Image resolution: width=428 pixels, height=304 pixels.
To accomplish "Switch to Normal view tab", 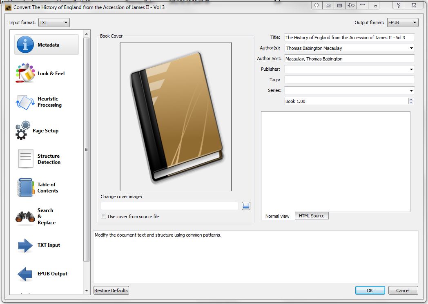I will point(277,216).
